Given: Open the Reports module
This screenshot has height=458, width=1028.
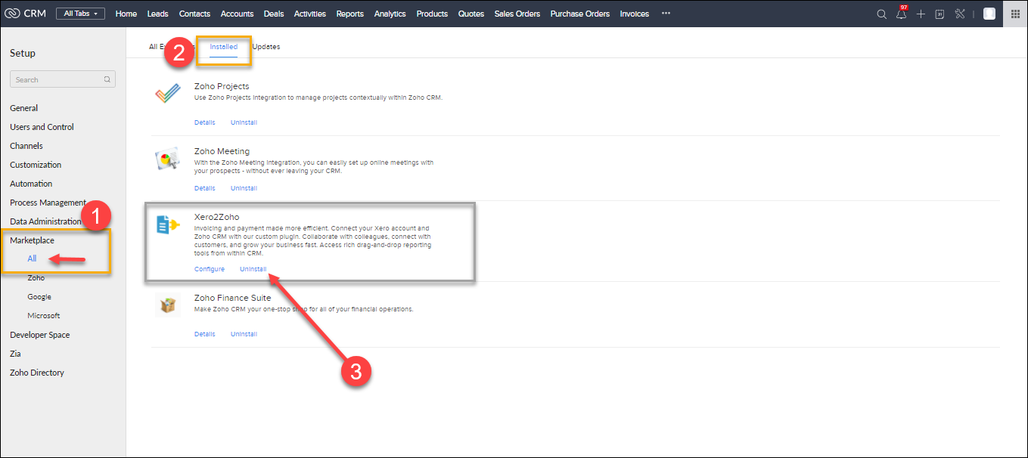Looking at the screenshot, I should (350, 14).
